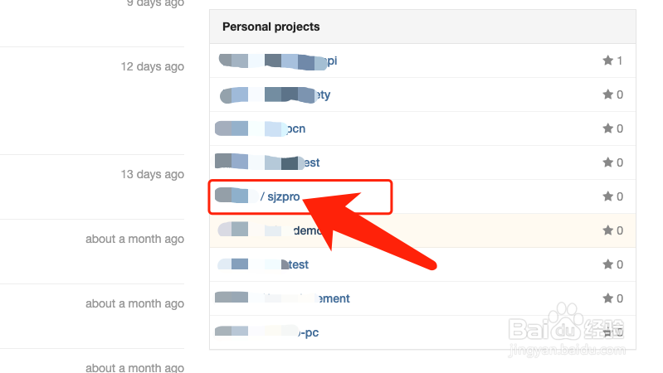The width and height of the screenshot is (663, 373).
Task: Open the project ending in "est" above sjzpro
Action: point(267,162)
